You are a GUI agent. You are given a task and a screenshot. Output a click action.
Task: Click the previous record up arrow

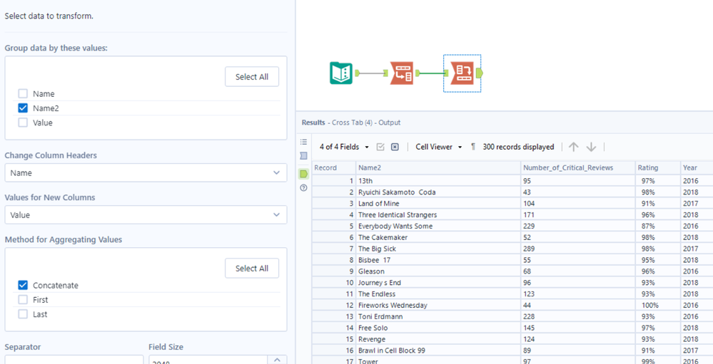tap(574, 147)
